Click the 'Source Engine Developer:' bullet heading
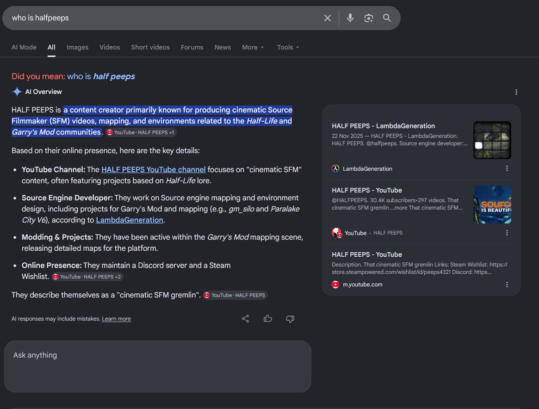Image resolution: width=539 pixels, height=409 pixels. [x=67, y=198]
